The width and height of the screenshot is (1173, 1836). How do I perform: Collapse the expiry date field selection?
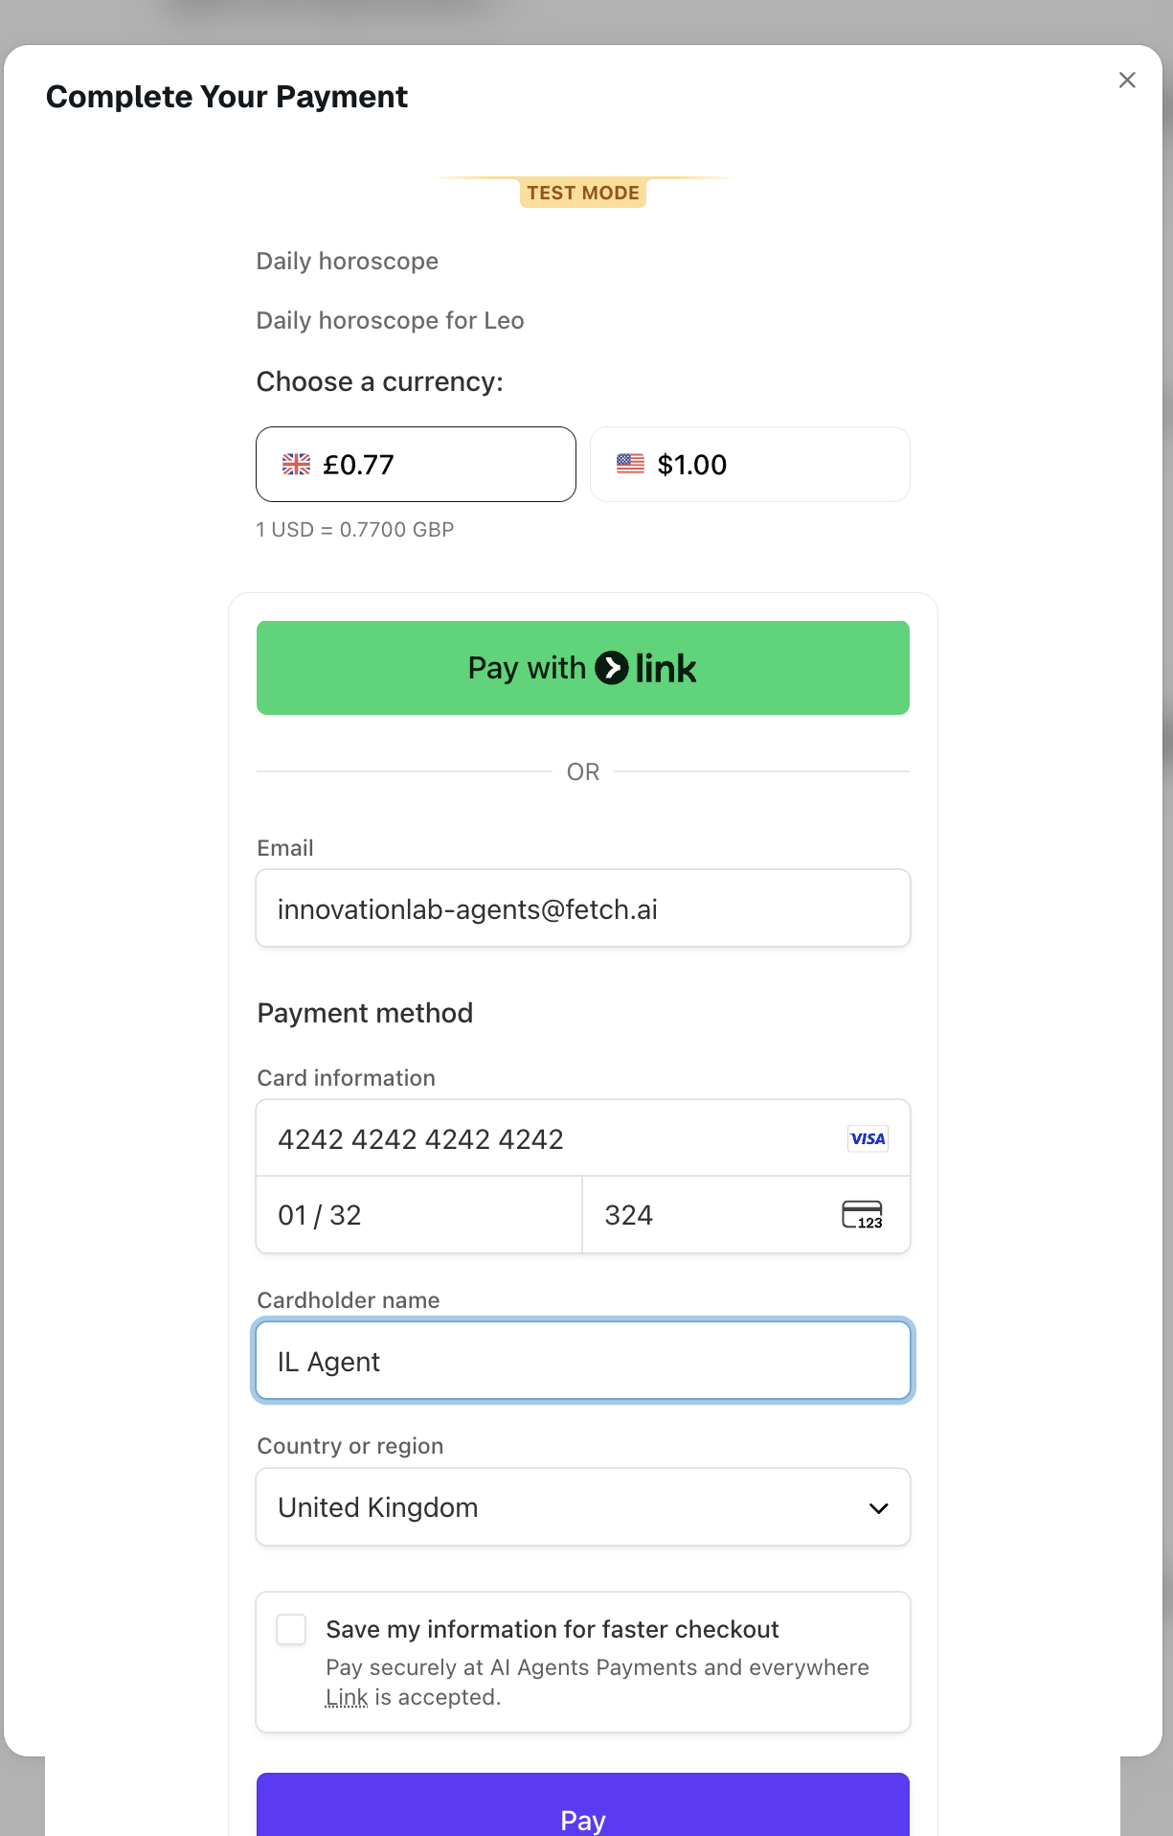coord(418,1214)
